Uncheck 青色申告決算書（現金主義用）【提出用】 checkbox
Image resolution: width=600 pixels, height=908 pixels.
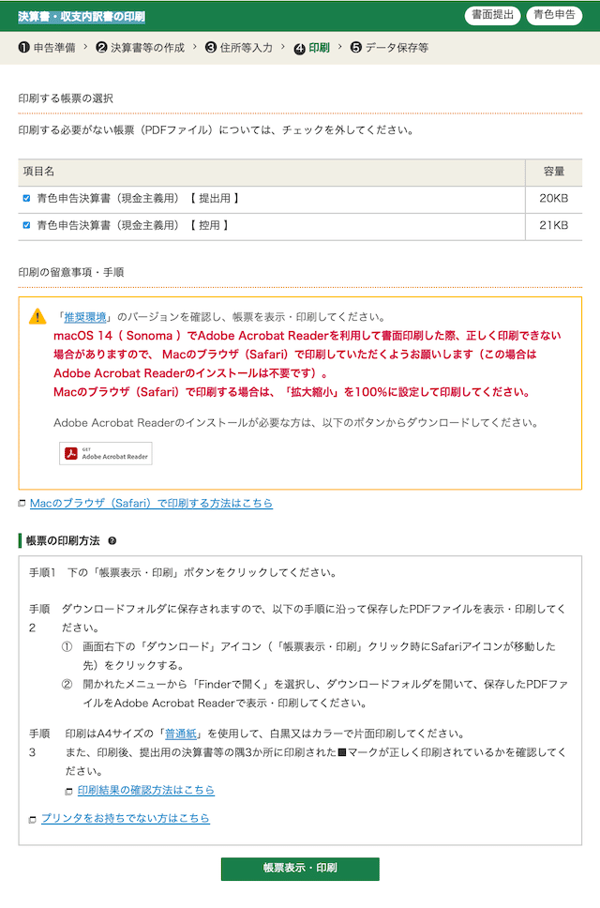tap(26, 198)
